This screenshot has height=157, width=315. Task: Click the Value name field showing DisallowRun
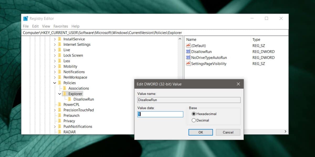tap(189, 100)
